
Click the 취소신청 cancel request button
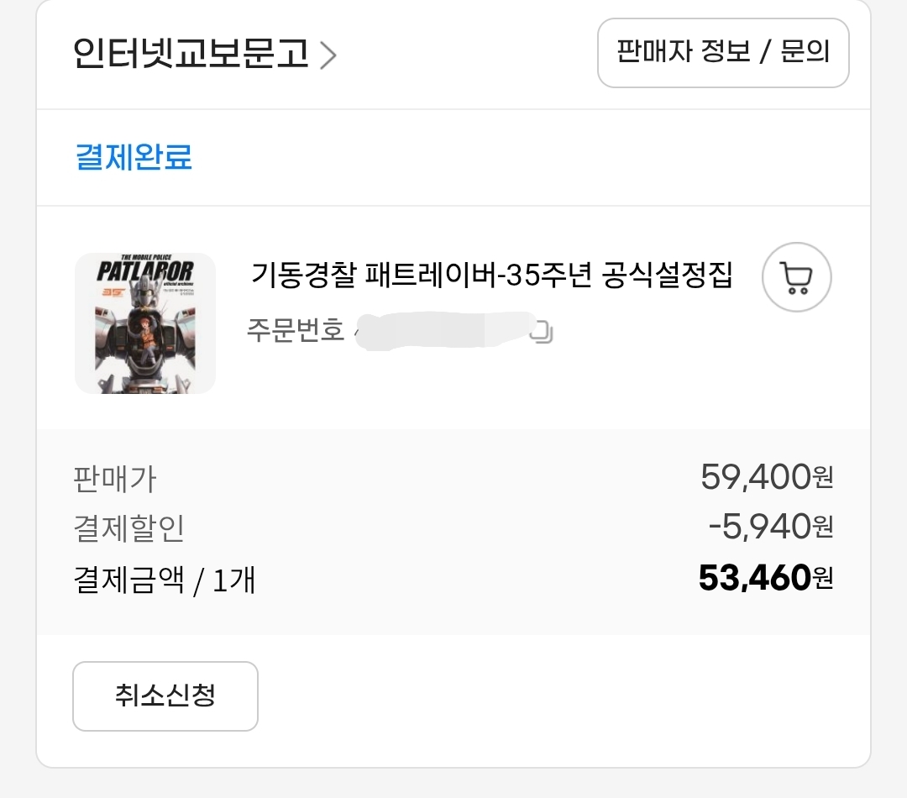(165, 696)
